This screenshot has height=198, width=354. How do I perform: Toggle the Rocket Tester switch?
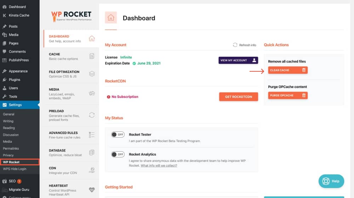118,134
